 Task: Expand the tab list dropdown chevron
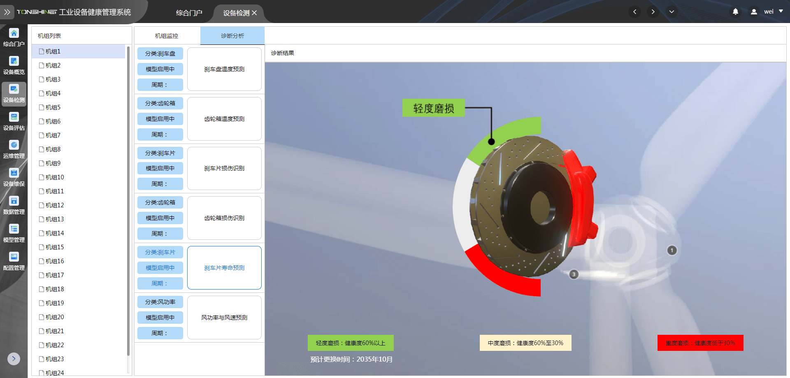tap(671, 12)
